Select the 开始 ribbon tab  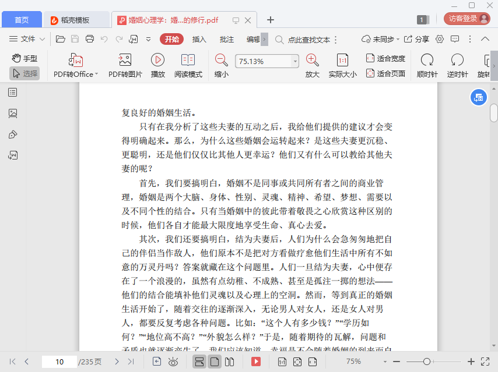click(172, 40)
